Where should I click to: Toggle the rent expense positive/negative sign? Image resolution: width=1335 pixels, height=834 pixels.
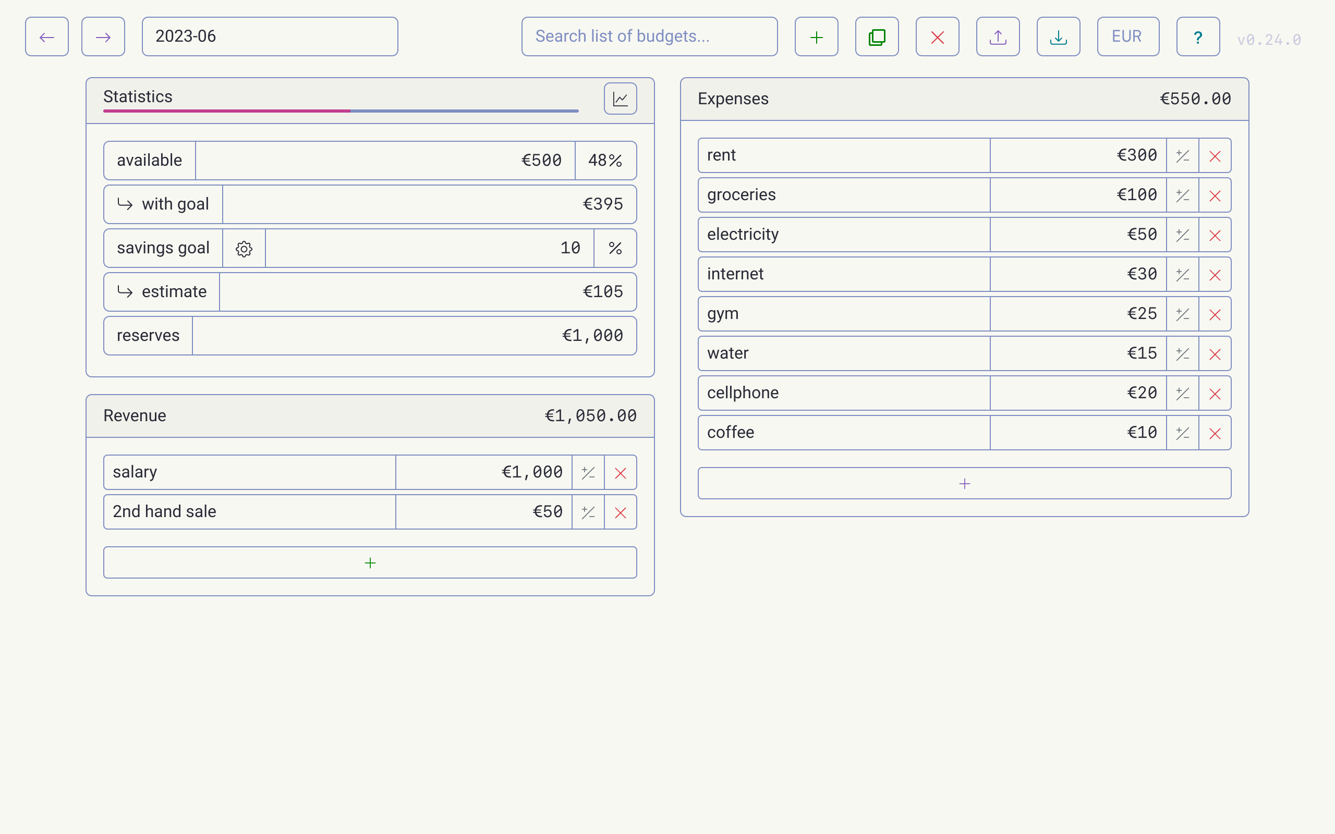point(1182,155)
